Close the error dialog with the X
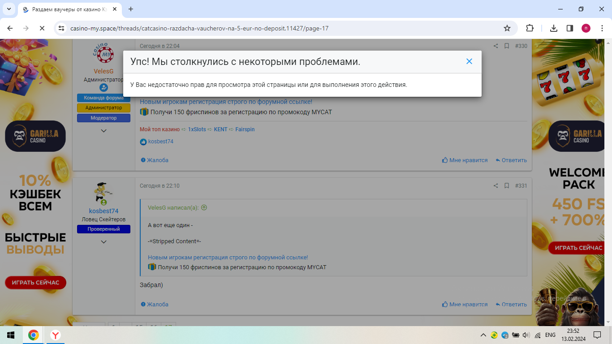 coord(469,61)
